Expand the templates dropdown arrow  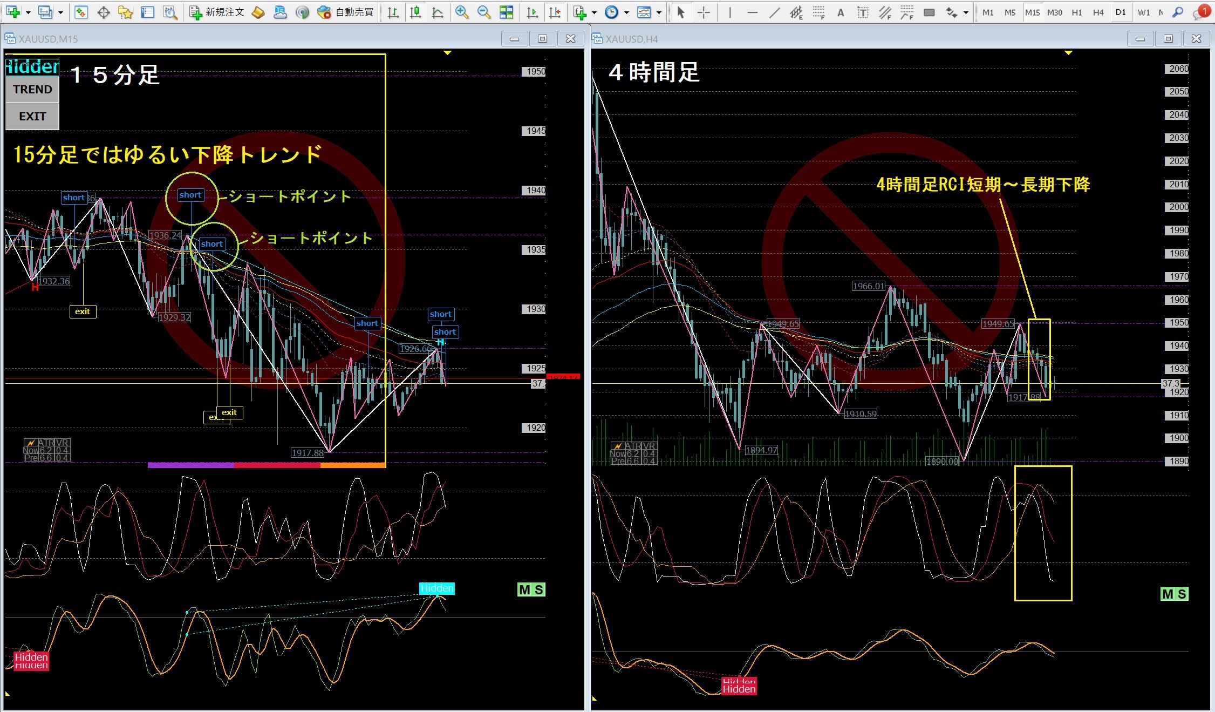click(x=659, y=12)
